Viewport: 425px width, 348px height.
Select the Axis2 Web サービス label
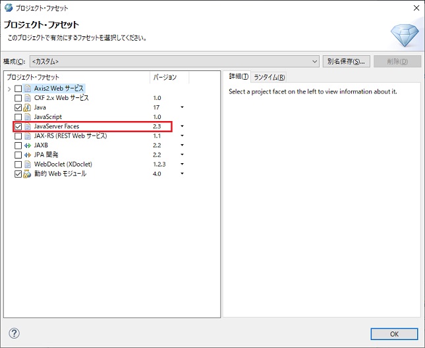coord(59,89)
